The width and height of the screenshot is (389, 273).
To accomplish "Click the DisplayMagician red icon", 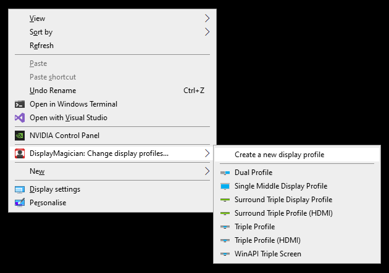I will tap(20, 153).
